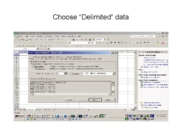Screen dimensions: 182x136
Task: Open the Name Box dropdown arrow
Action: pos(38,49)
